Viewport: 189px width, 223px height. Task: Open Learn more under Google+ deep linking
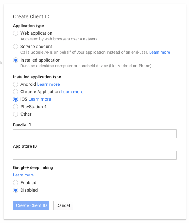(23, 175)
